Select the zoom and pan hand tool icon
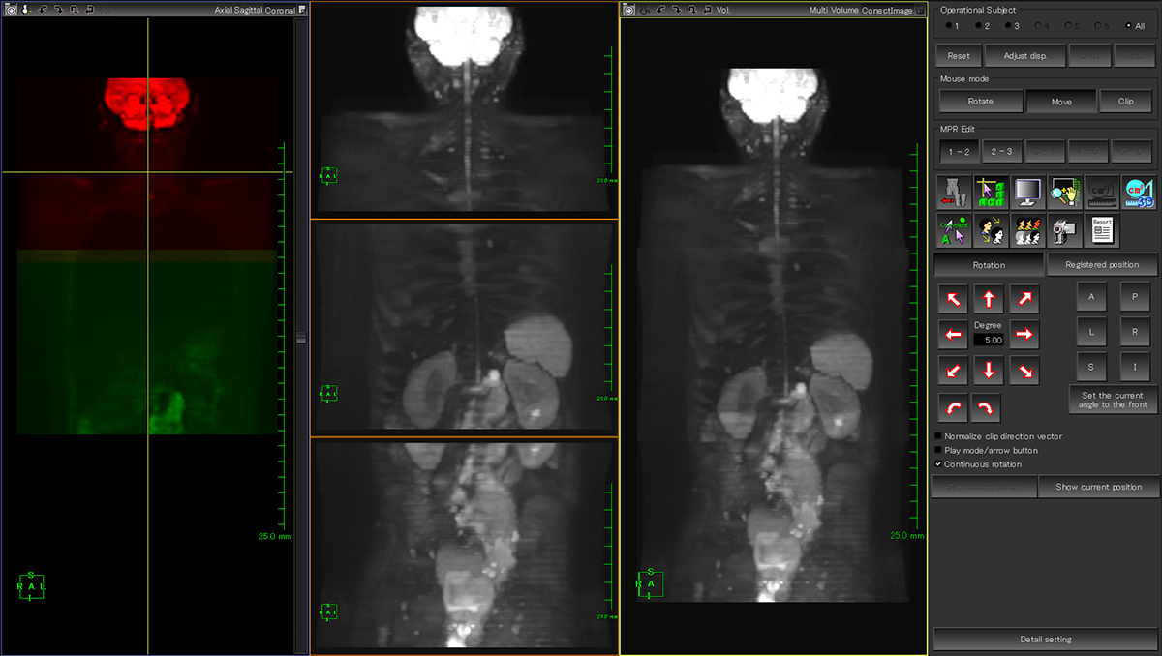Screen dimensions: 1162x656 [1064, 193]
